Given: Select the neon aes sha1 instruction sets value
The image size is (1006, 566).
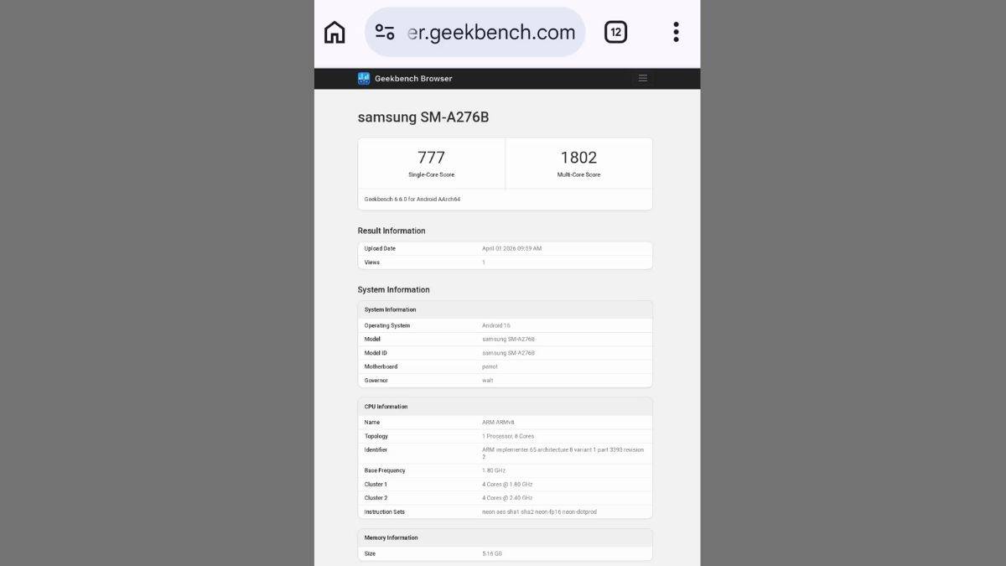Looking at the screenshot, I should (x=539, y=512).
